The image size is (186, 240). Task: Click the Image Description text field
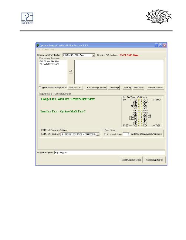pos(110,152)
